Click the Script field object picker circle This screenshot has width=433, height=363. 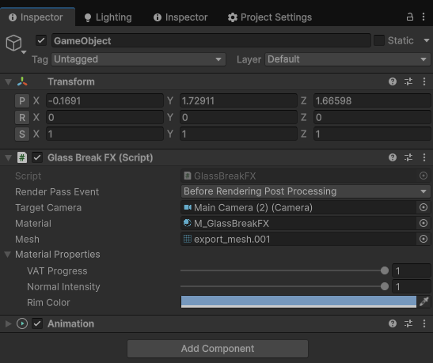(424, 176)
